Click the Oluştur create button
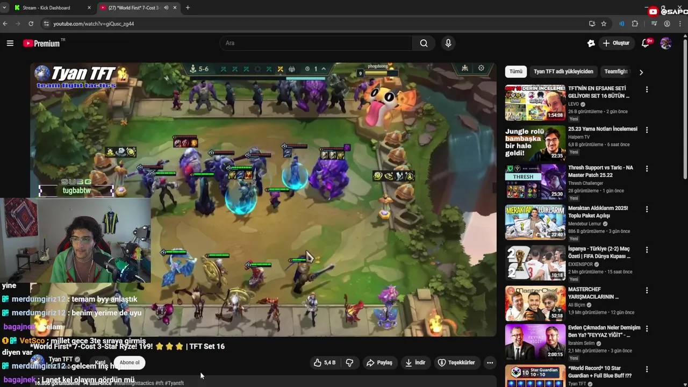688x387 pixels. (616, 43)
